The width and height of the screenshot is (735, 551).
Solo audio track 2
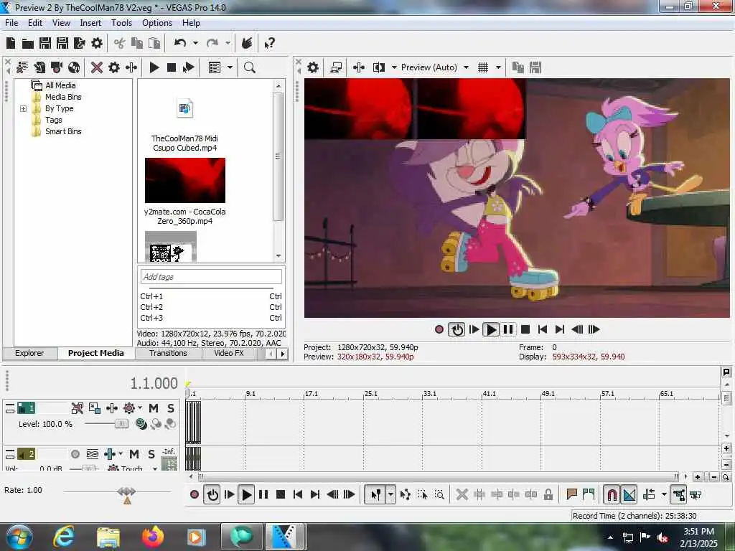(x=151, y=454)
